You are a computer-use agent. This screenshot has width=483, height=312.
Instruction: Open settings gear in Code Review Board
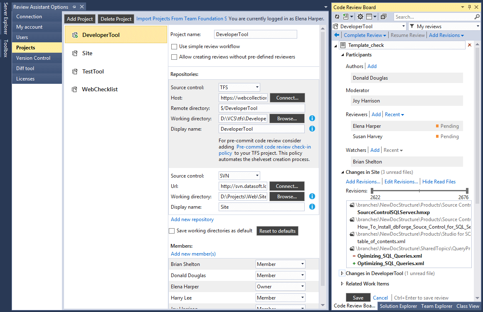[x=360, y=17]
